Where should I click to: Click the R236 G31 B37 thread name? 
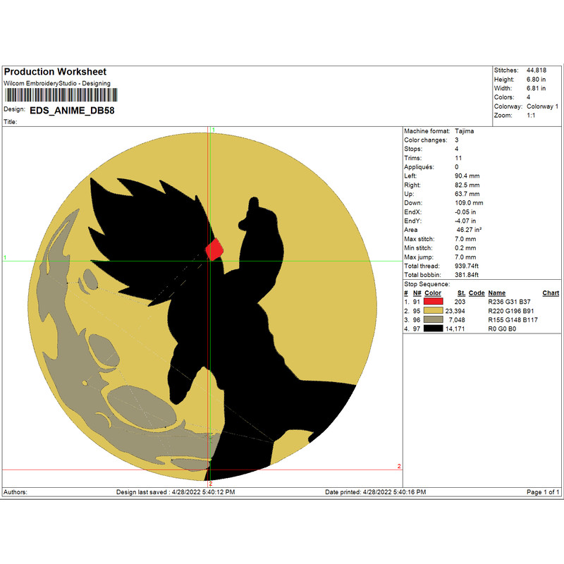511,302
